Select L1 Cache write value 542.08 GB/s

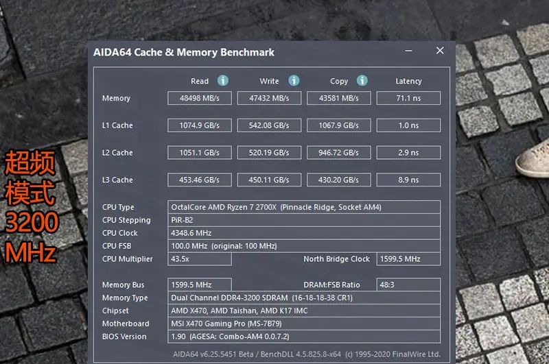(x=269, y=125)
